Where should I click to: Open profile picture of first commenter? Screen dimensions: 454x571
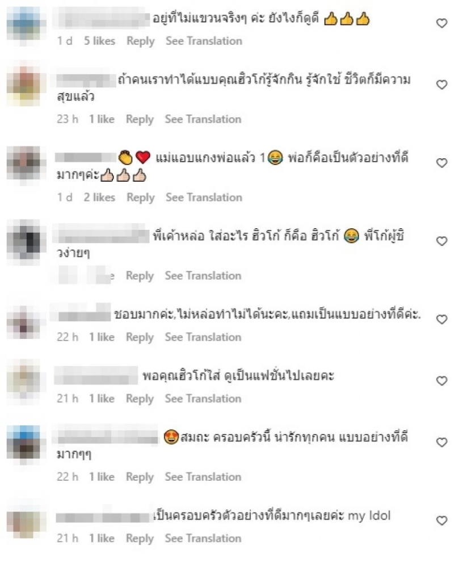[24, 24]
